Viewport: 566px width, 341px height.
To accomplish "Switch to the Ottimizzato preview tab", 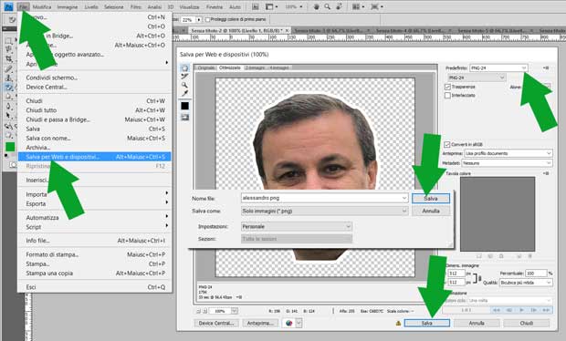I will click(x=229, y=67).
